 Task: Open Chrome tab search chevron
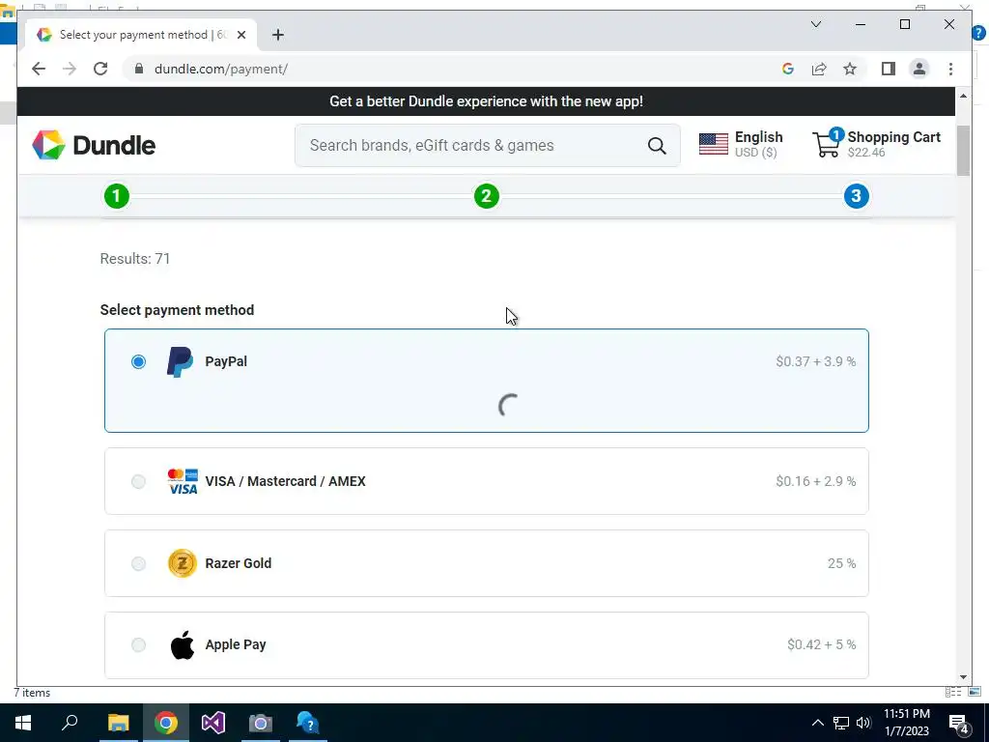[x=815, y=24]
